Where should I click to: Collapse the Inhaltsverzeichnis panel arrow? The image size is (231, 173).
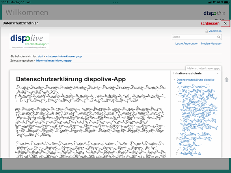(218, 74)
